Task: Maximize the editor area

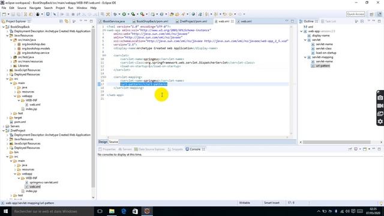Action: 292,22
